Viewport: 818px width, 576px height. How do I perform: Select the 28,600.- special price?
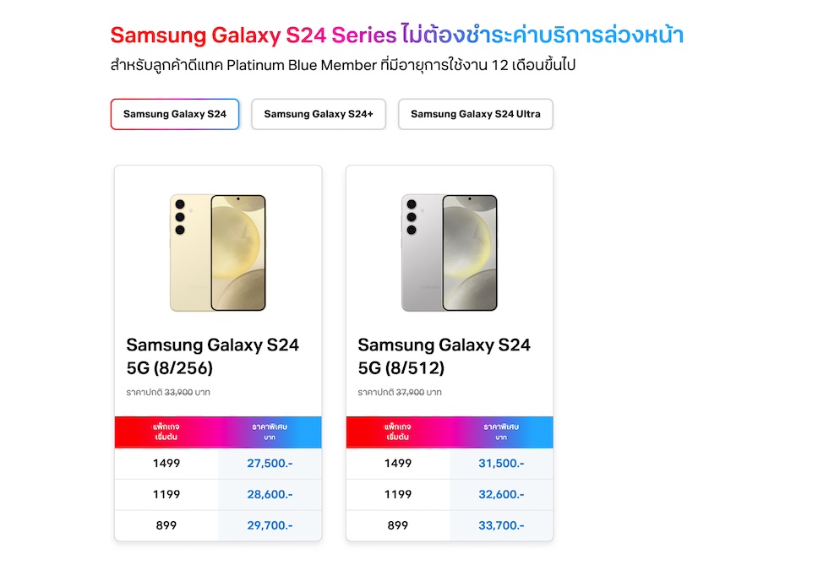coord(270,495)
